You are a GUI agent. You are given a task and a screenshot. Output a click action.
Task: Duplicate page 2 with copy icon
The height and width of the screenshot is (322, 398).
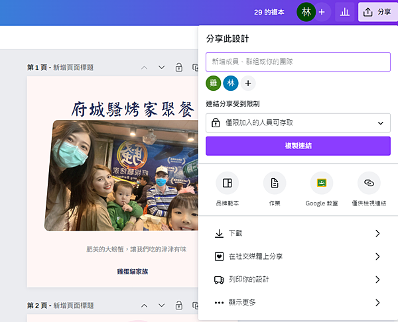(196, 306)
